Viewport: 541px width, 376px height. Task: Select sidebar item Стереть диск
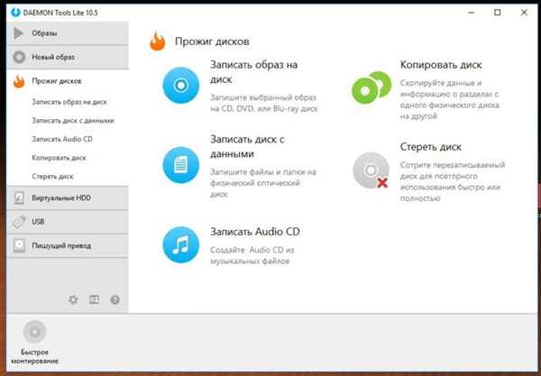(52, 176)
